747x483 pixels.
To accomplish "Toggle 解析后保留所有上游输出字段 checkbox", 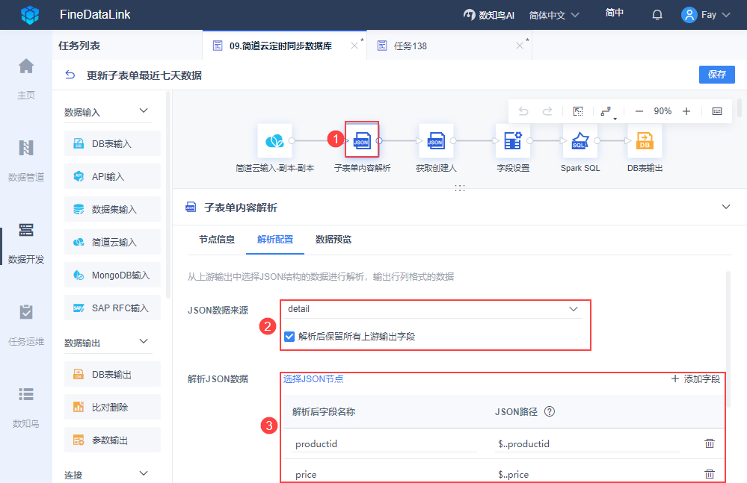I will (289, 337).
